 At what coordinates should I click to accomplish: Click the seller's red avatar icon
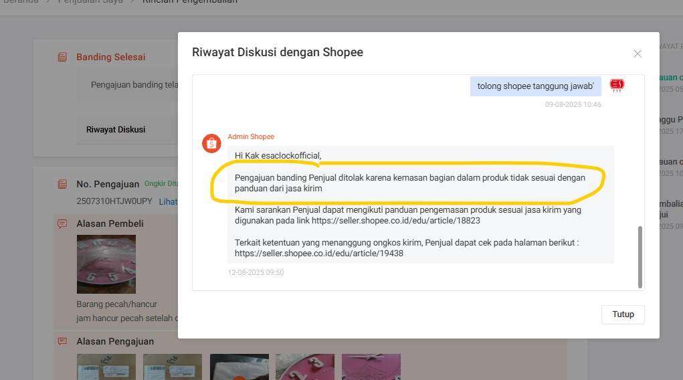click(x=617, y=85)
